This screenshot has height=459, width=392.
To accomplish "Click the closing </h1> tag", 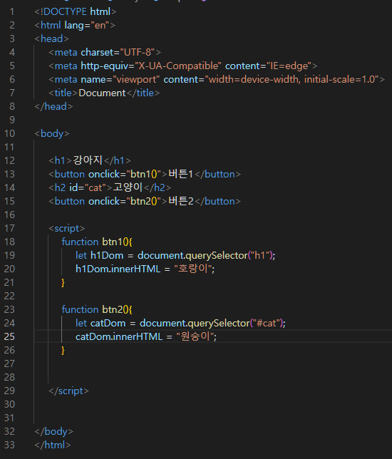I will point(117,160).
